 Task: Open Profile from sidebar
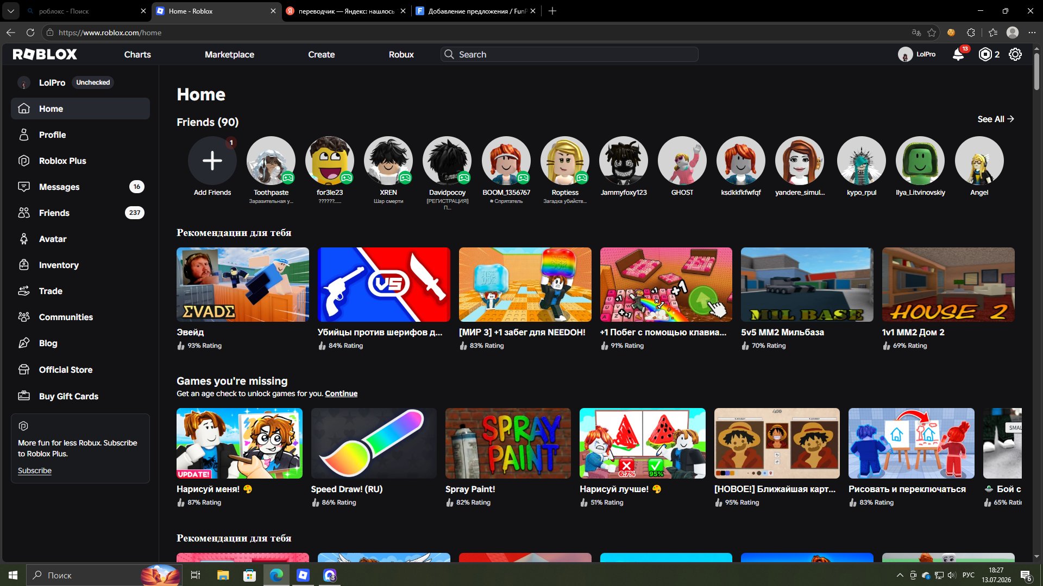tap(80, 135)
